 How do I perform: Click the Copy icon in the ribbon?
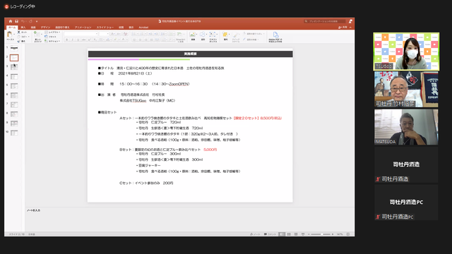click(19, 37)
